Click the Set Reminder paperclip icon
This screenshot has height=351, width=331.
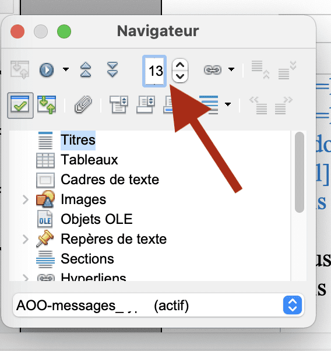83,104
